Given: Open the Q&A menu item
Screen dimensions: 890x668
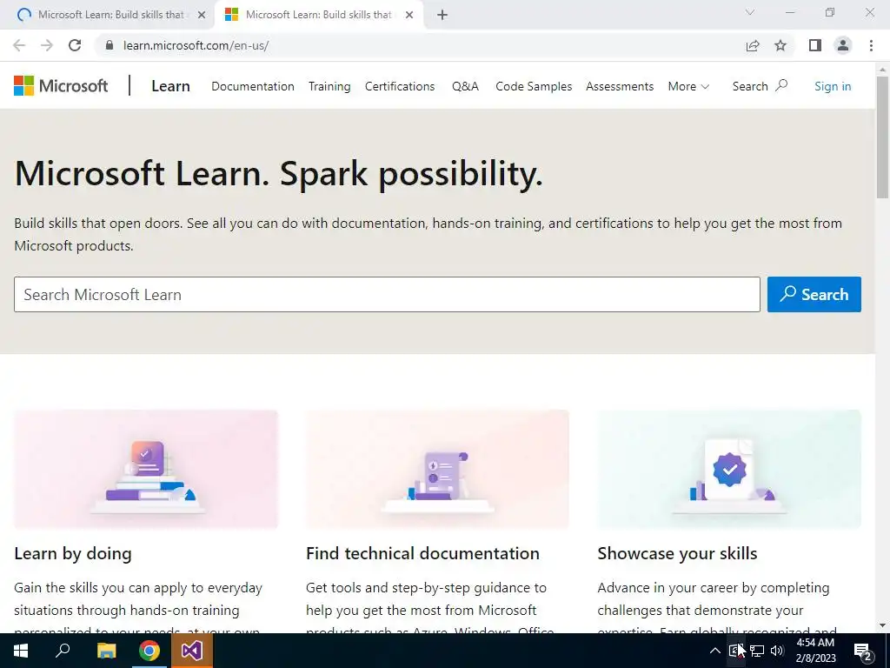Looking at the screenshot, I should (466, 86).
